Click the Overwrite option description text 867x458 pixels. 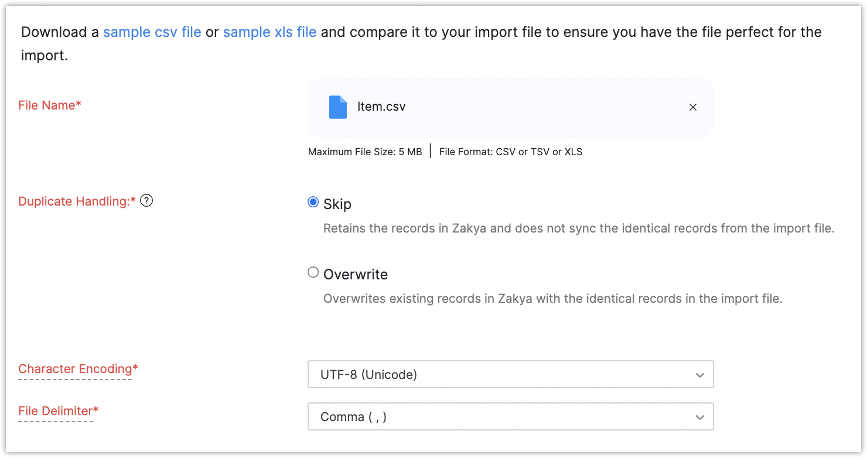[x=552, y=299]
